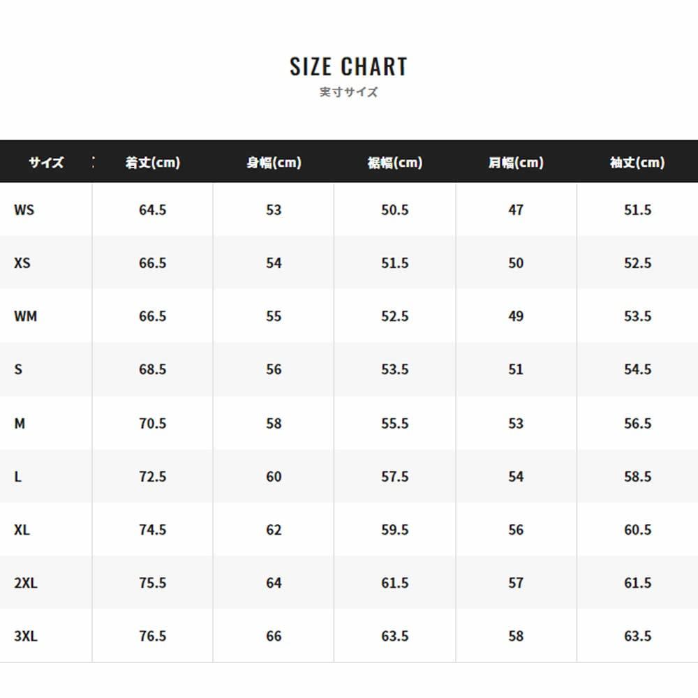Select the 肩幅 value 49 for size WM

point(516,316)
